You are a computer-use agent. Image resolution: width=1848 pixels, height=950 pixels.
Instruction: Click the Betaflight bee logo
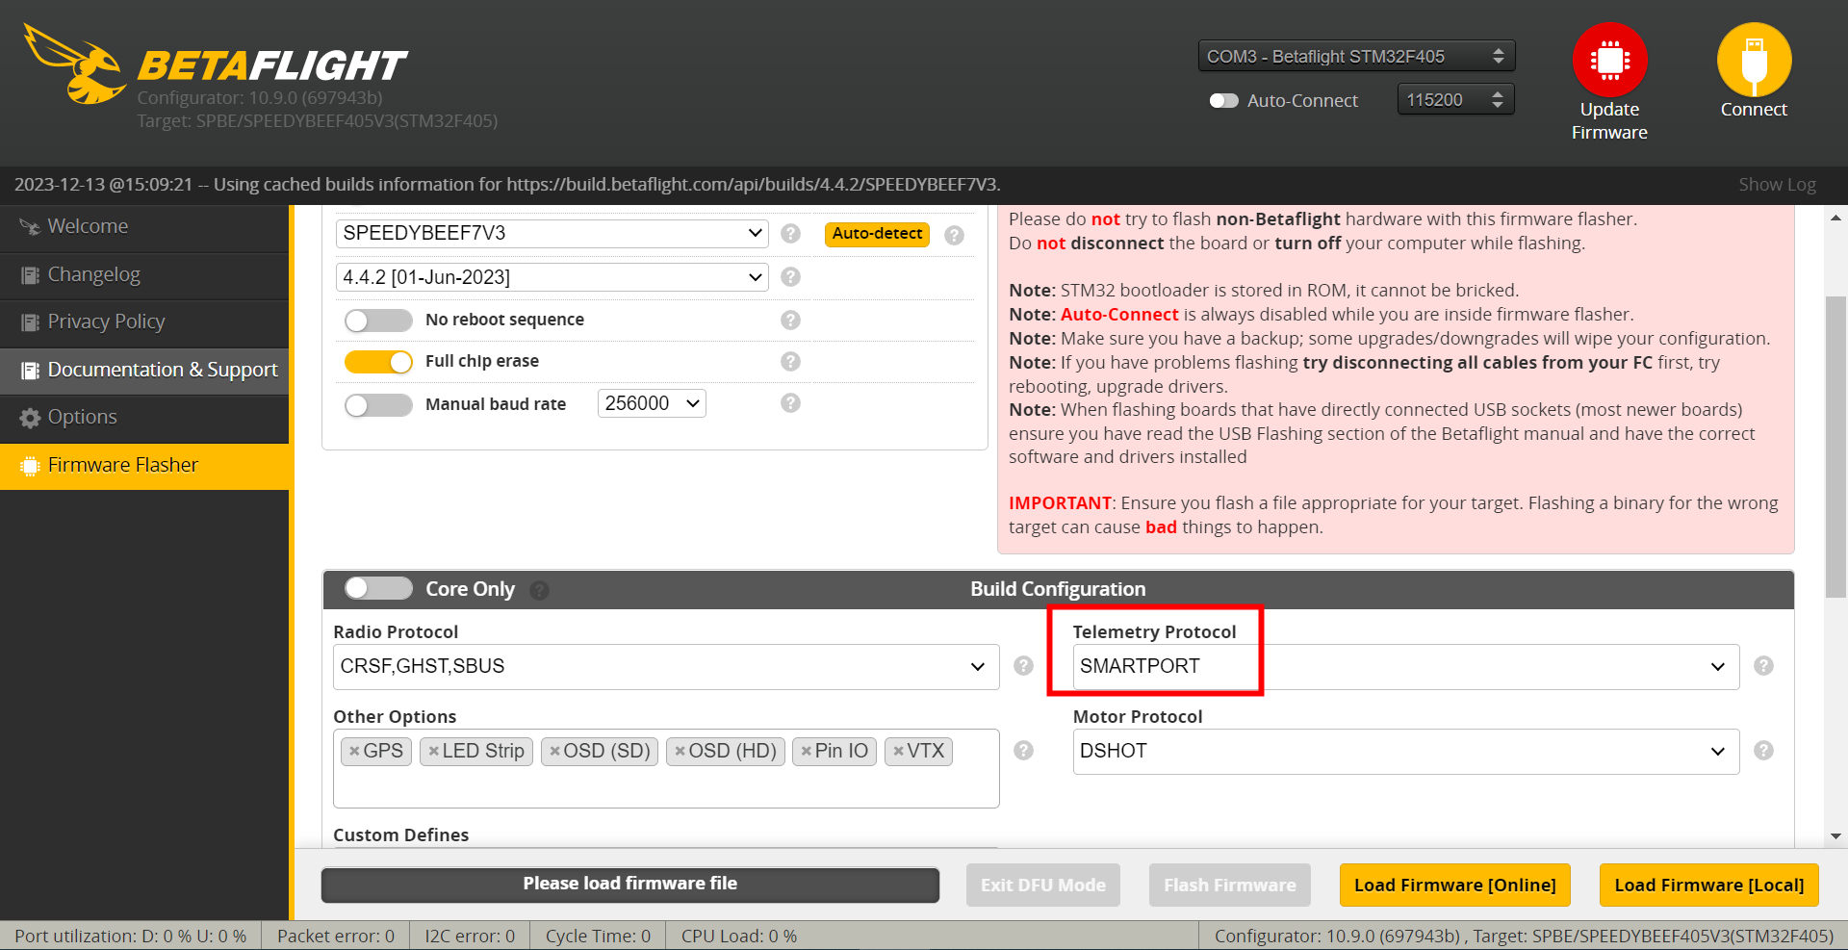point(75,64)
